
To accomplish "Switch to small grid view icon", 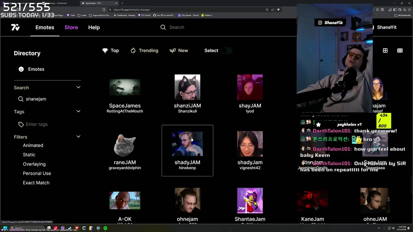I will tap(400, 51).
